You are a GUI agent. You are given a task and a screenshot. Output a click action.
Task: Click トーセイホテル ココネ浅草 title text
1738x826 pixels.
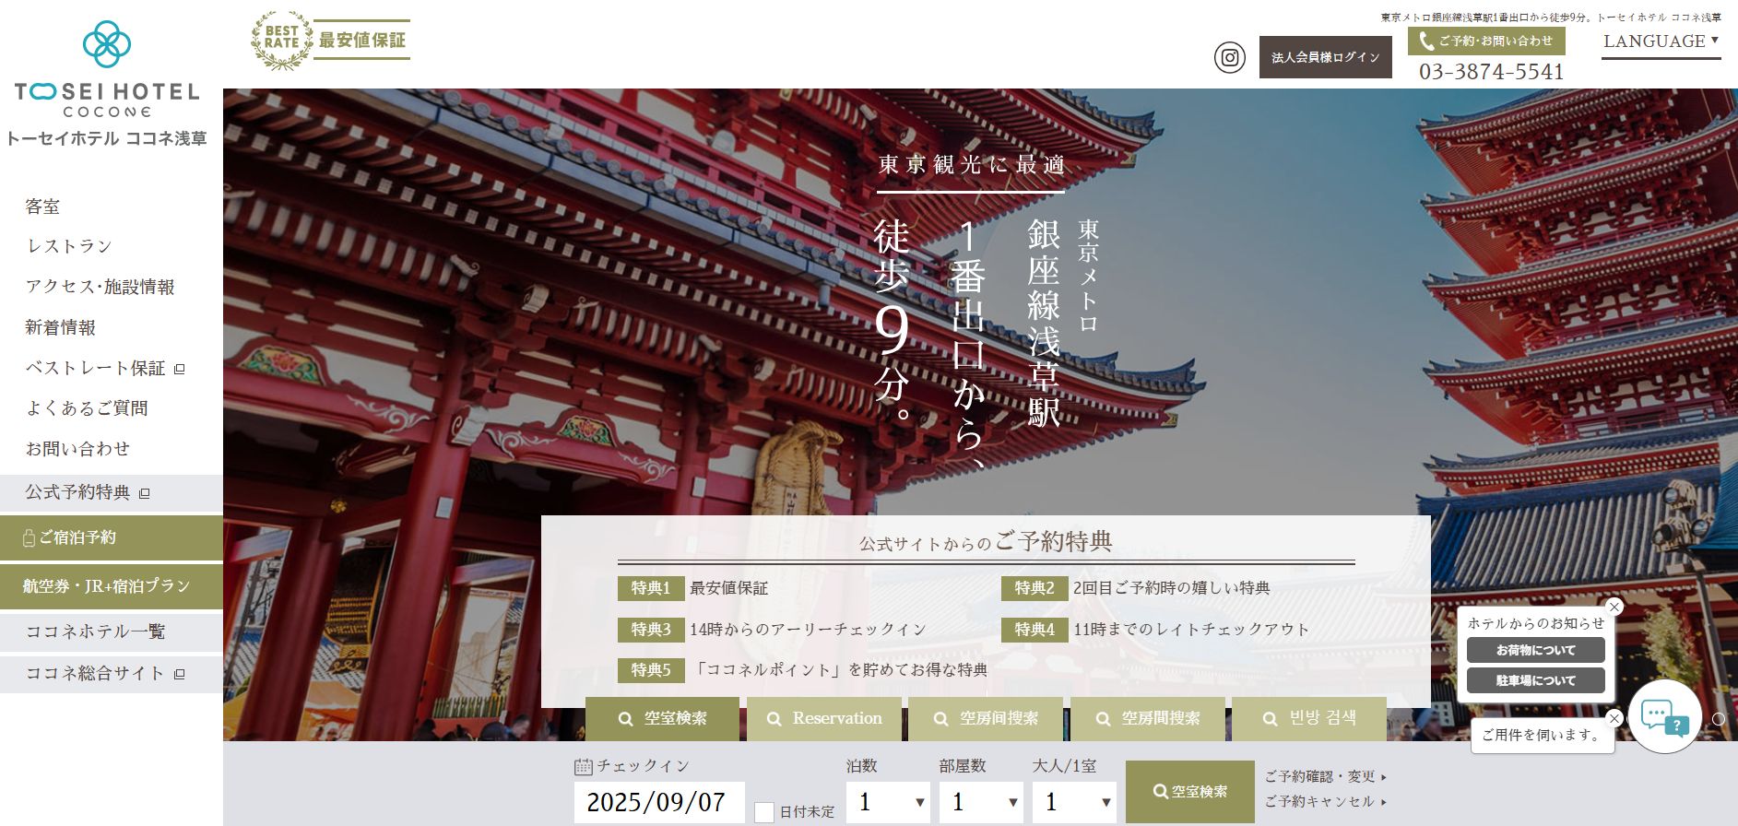[x=107, y=139]
